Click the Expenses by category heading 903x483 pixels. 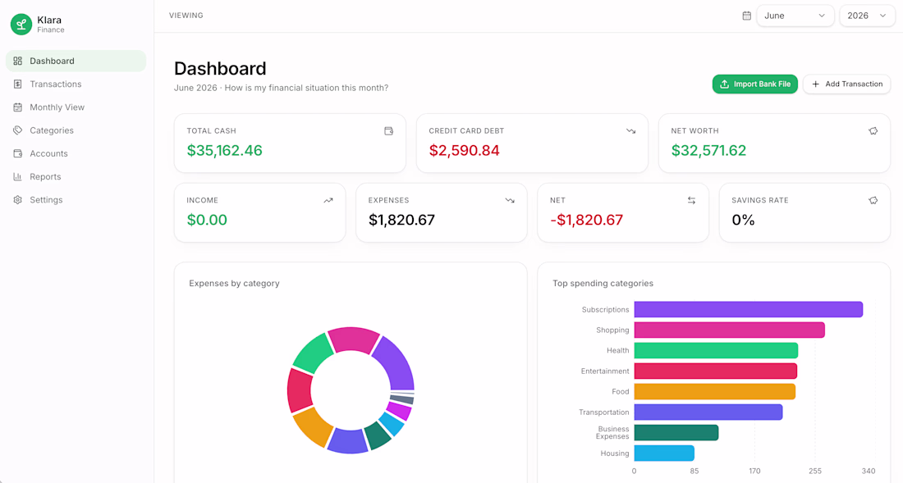pos(234,284)
